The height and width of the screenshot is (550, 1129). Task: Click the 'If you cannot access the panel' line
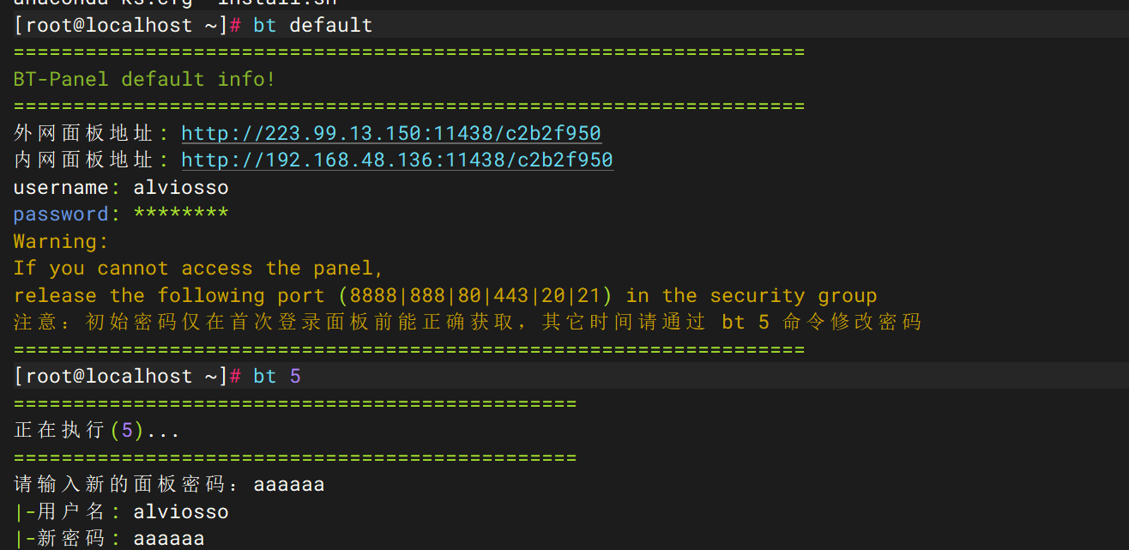(199, 268)
